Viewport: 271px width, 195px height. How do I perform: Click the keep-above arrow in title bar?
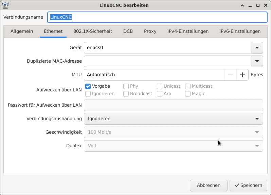click(x=242, y=5)
